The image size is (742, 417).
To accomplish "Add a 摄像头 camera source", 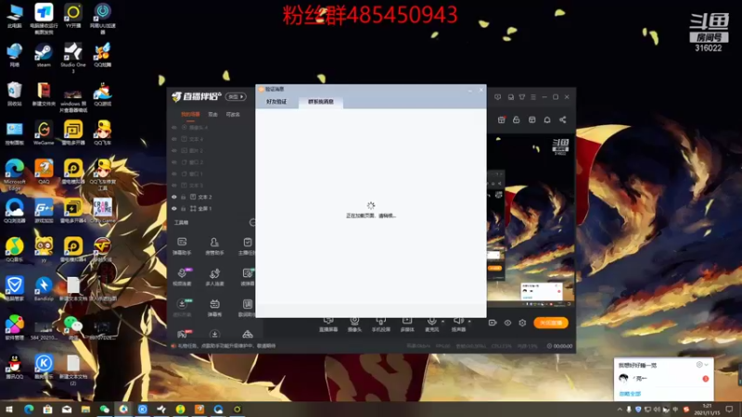I will tap(354, 324).
